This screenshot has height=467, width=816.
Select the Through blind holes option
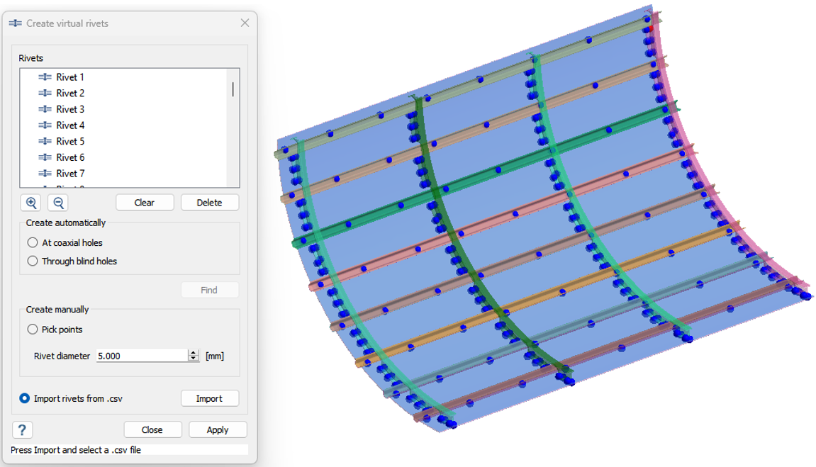33,261
